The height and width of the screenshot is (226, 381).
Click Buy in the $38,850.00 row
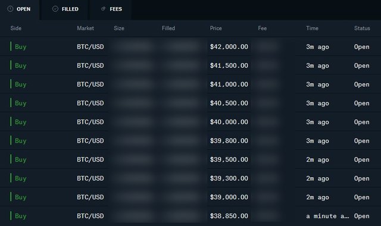pyautogui.click(x=20, y=216)
